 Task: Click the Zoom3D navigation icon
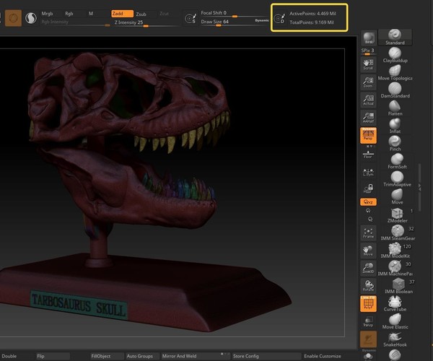(368, 268)
